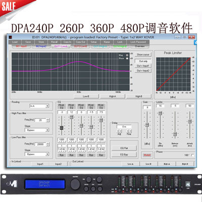
Task: Click the Lock Password button
Action: coord(138,42)
